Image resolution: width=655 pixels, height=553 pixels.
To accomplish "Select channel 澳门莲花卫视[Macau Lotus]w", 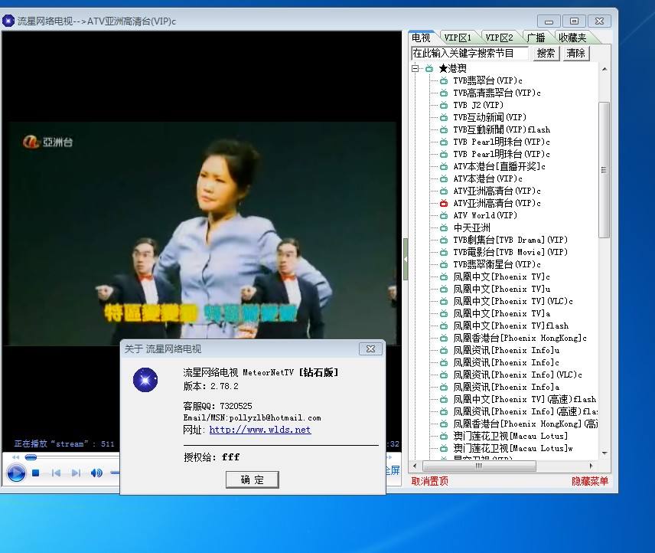I will (513, 449).
